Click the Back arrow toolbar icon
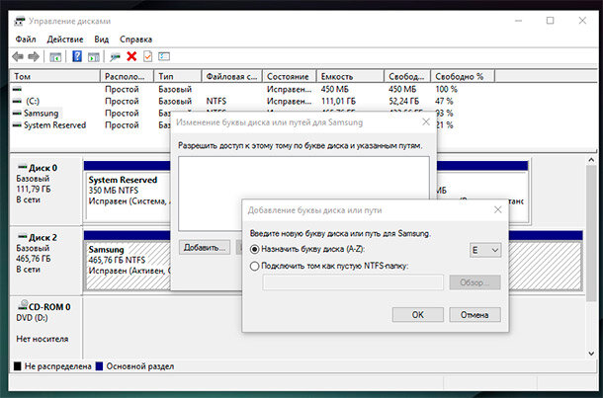This screenshot has height=398, width=603. tap(18, 57)
